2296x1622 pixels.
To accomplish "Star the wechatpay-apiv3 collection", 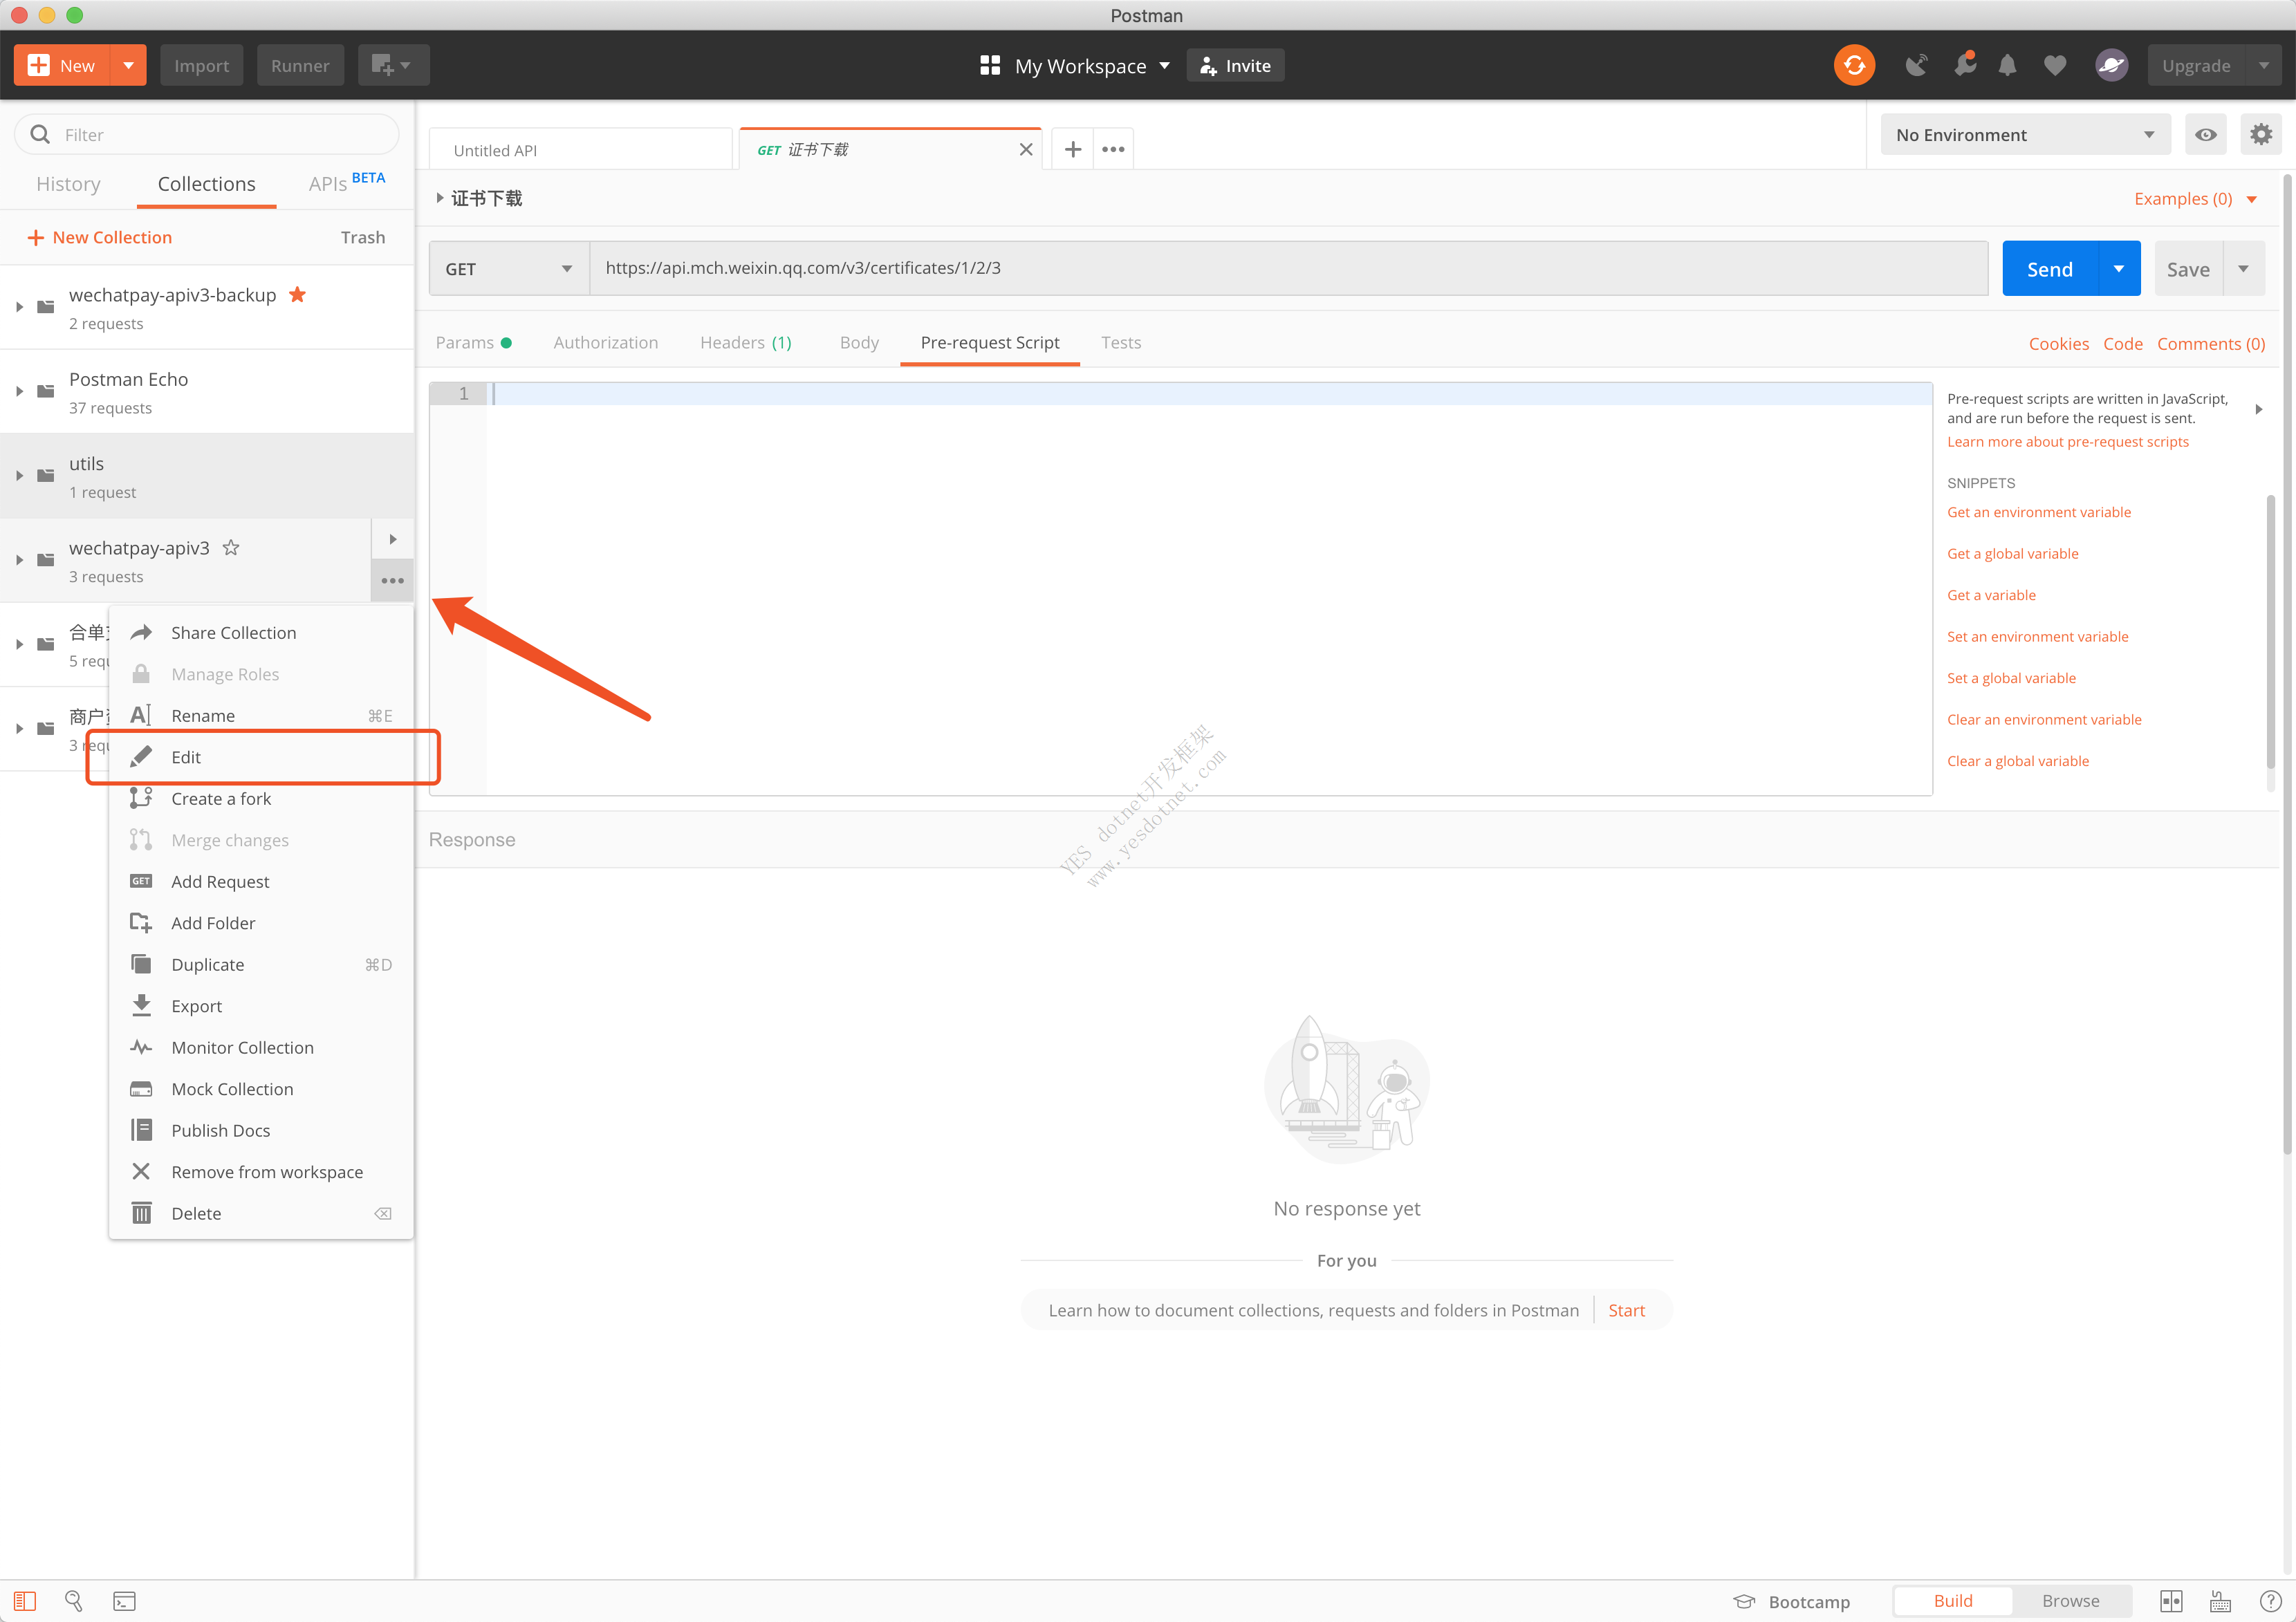I will [231, 547].
